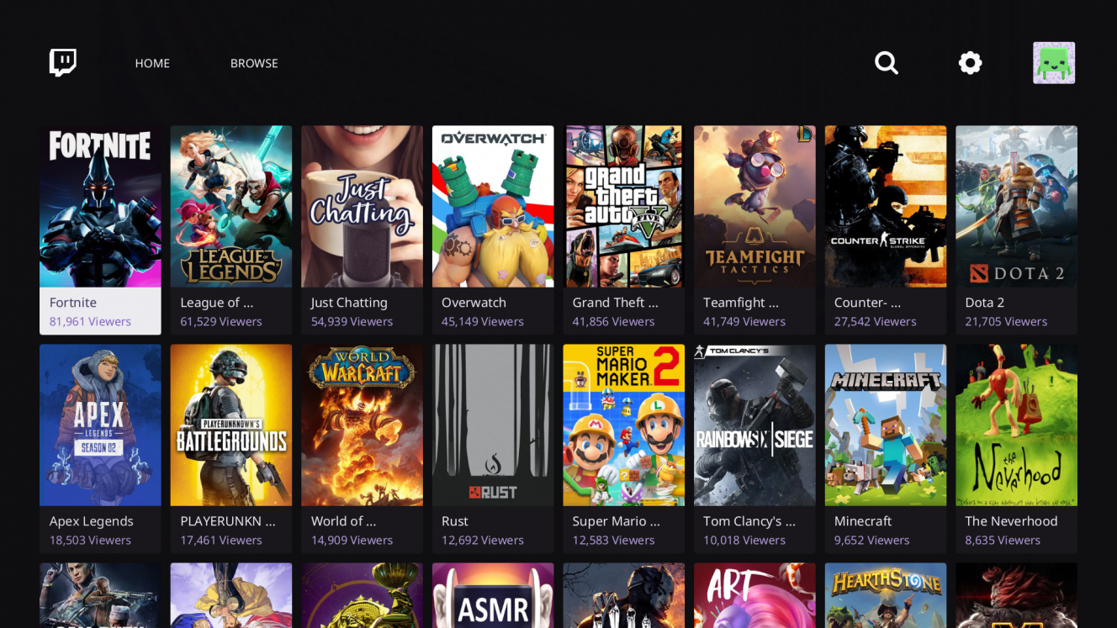
Task: Select the ASMR category tile
Action: (493, 595)
